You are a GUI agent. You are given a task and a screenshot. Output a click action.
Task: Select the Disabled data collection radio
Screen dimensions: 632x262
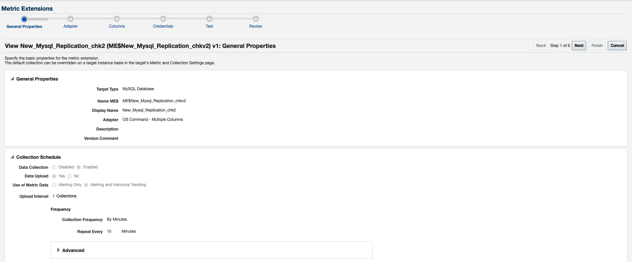tap(54, 167)
